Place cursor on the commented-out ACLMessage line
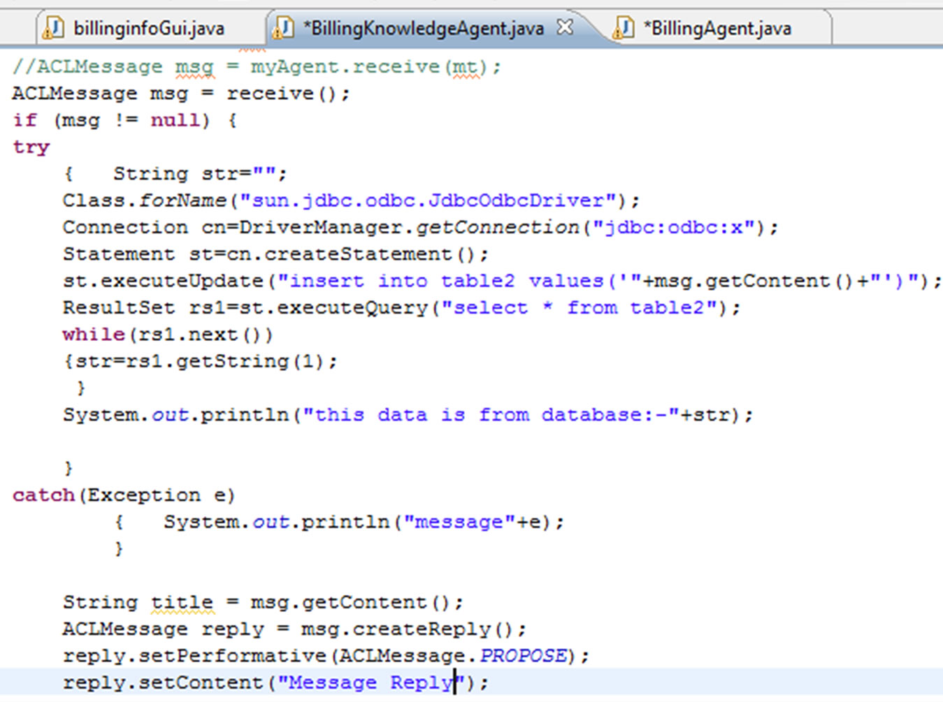 point(256,67)
